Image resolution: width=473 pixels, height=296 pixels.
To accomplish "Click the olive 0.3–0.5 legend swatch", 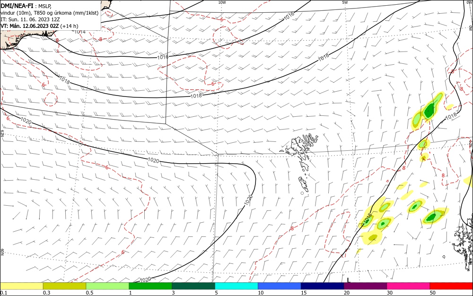I will coord(64,286).
